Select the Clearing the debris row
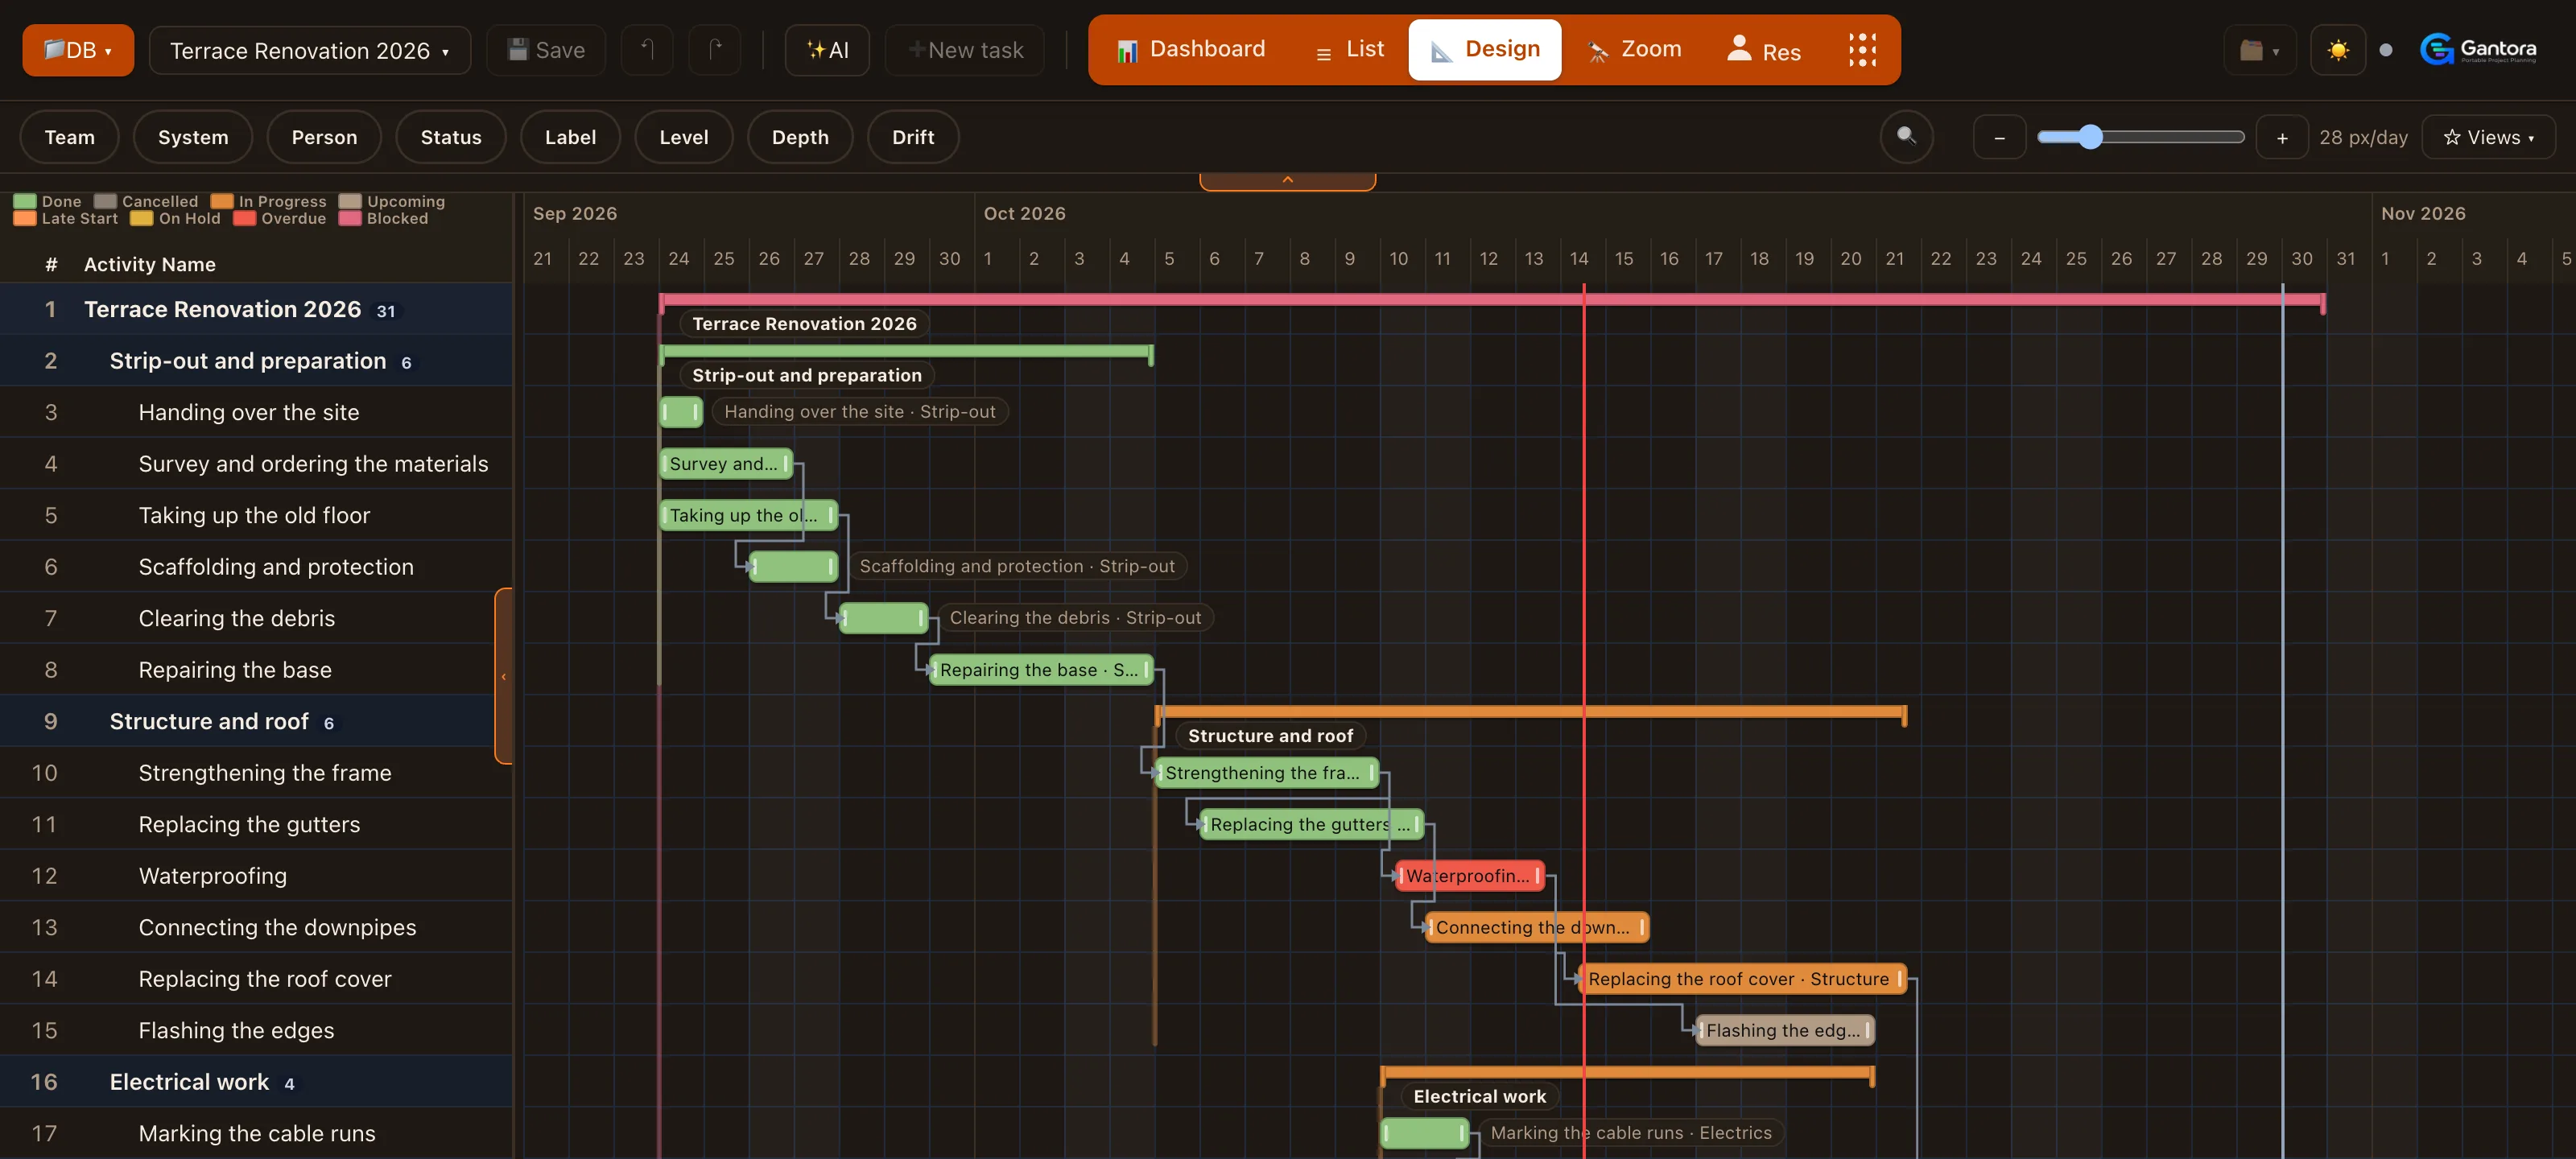The height and width of the screenshot is (1159, 2576). [x=256, y=618]
